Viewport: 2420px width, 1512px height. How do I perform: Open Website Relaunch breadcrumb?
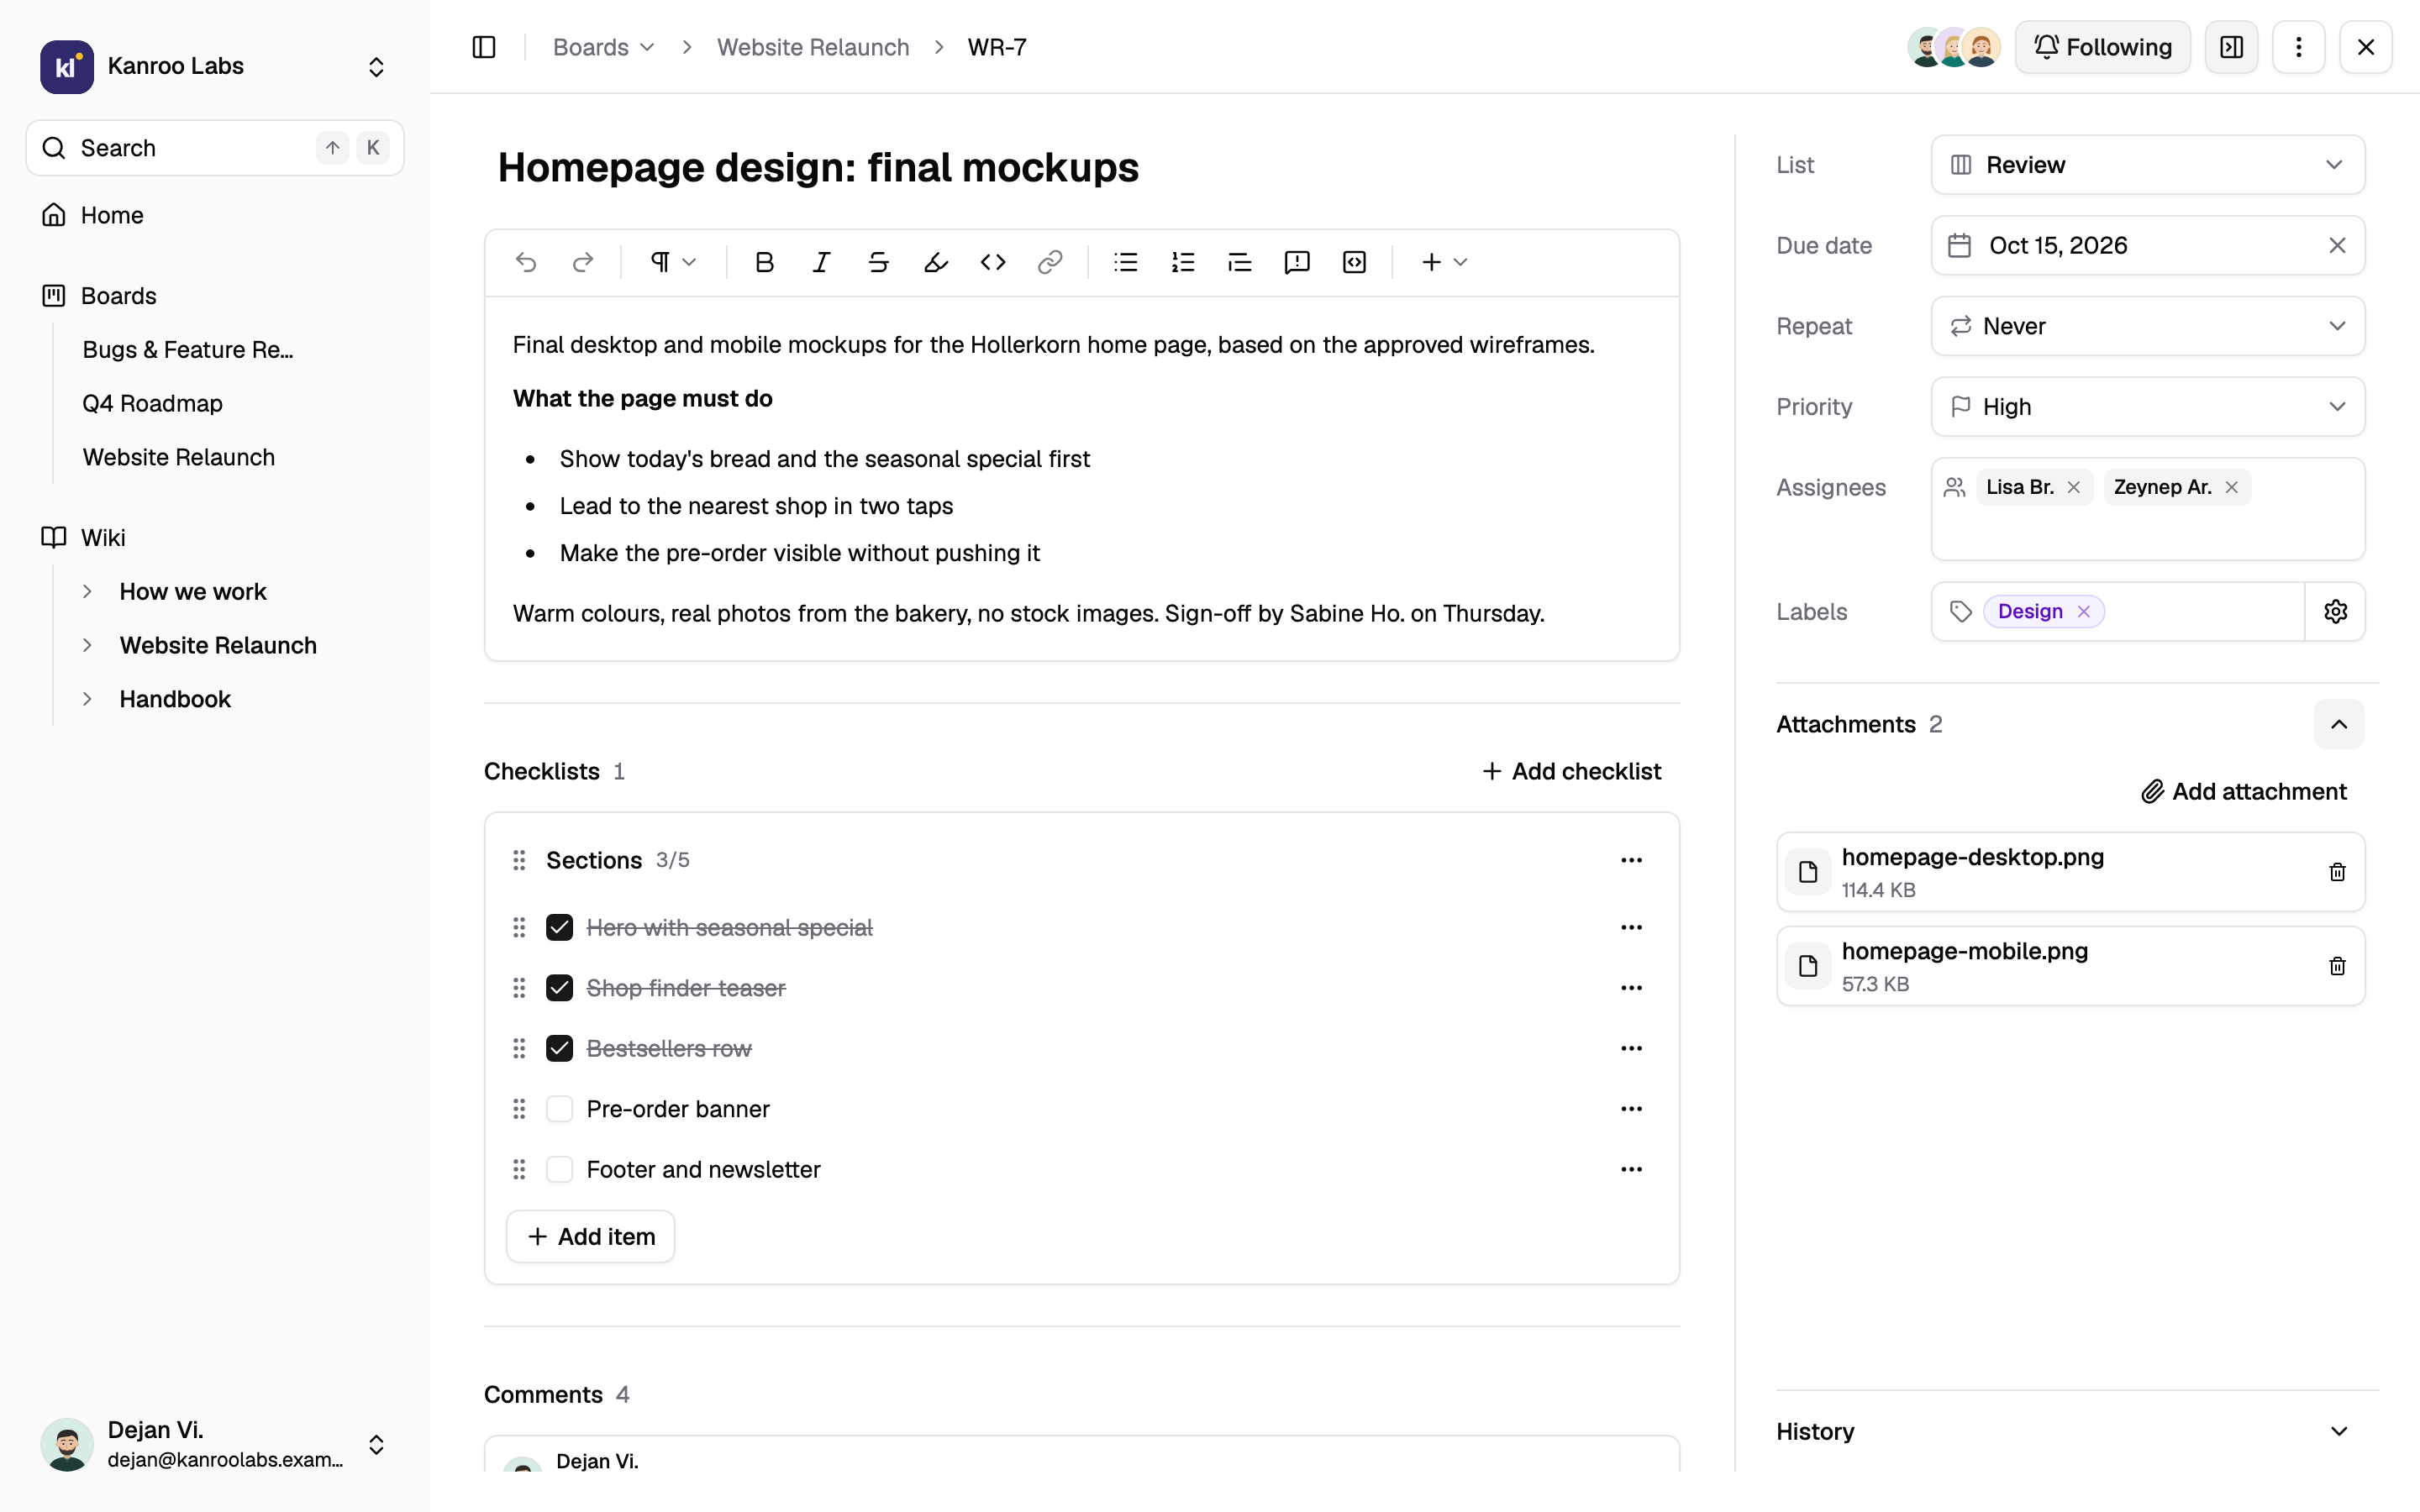click(812, 47)
